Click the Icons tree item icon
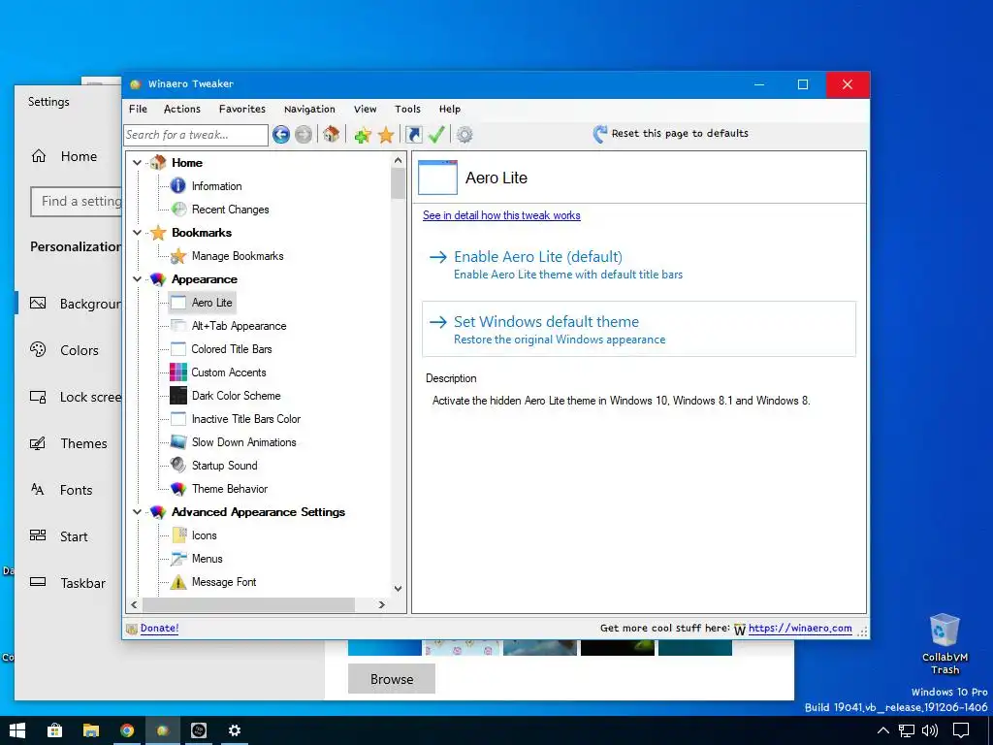 pyautogui.click(x=178, y=535)
